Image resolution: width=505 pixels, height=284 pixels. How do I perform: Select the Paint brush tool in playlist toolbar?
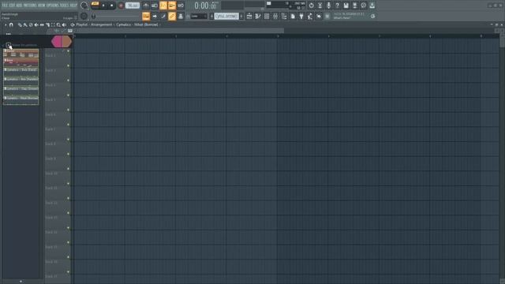[25, 24]
